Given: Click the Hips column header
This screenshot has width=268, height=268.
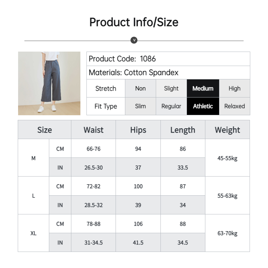Looking at the screenshot, I should click(138, 130).
